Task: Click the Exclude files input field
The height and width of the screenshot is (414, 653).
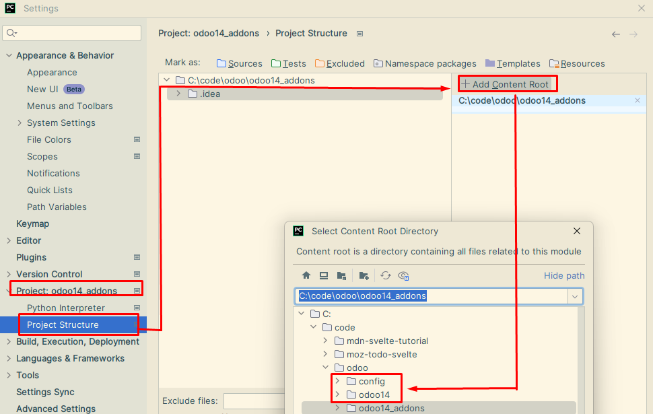Action: click(254, 401)
